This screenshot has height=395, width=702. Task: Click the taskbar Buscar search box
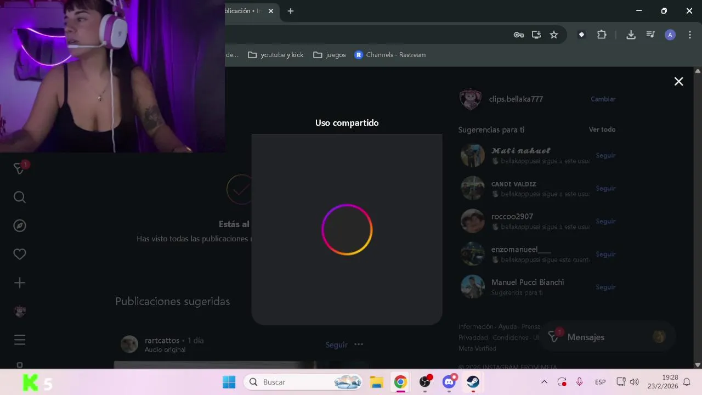pos(303,382)
